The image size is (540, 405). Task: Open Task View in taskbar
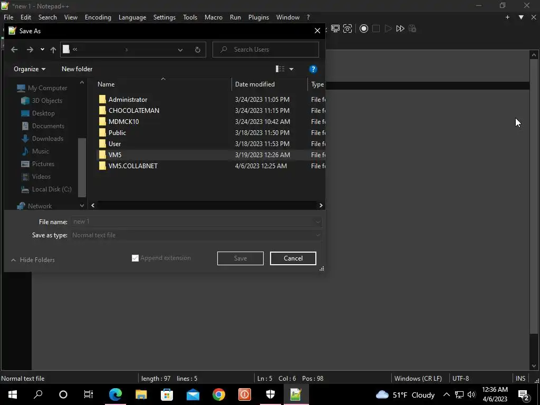coord(89,394)
